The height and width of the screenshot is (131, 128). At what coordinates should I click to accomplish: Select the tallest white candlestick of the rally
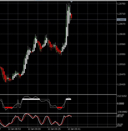[x=68, y=23]
